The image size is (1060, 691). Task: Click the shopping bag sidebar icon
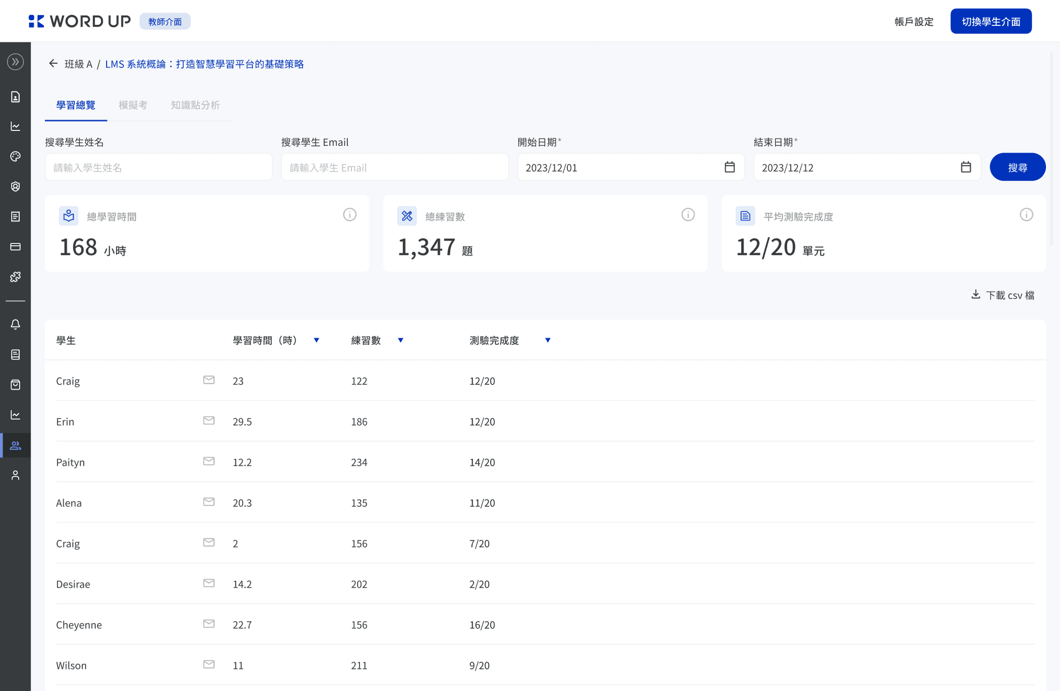pyautogui.click(x=16, y=385)
